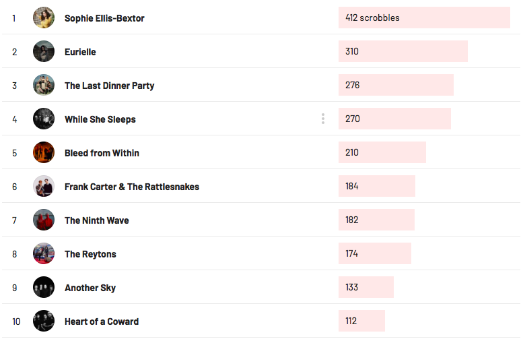521x341 pixels.
Task: Click Another Sky's black avatar image
Action: point(44,287)
